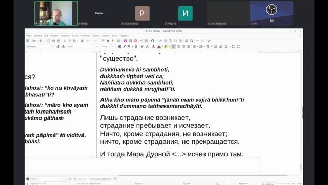Viewport: 328px width, 185px height.
Task: Click the Insert Line icon
Action: [x=197, y=41]
